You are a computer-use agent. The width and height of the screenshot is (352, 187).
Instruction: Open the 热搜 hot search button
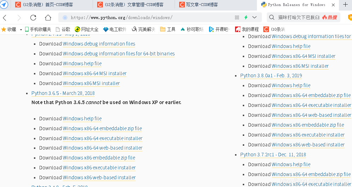(329, 18)
